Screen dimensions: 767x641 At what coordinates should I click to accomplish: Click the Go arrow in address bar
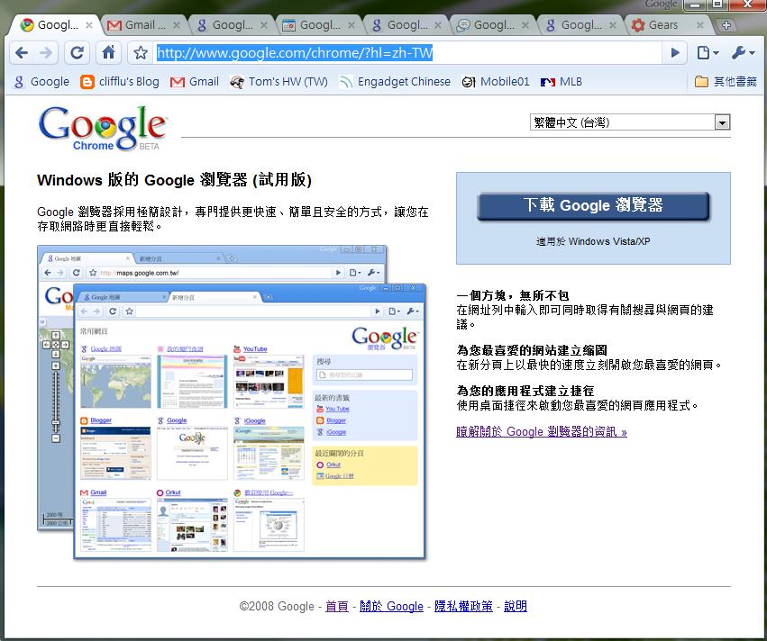pyautogui.click(x=675, y=53)
